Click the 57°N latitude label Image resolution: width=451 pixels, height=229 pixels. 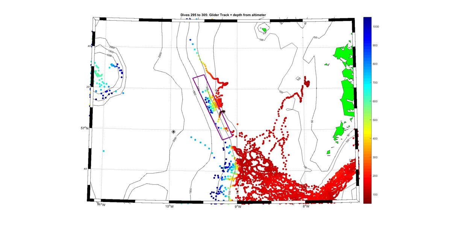coord(84,128)
